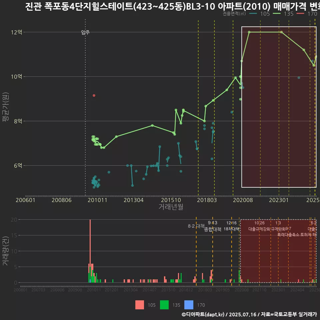
Task: Click the 8·2 대책 annotation
Action: pos(196,226)
